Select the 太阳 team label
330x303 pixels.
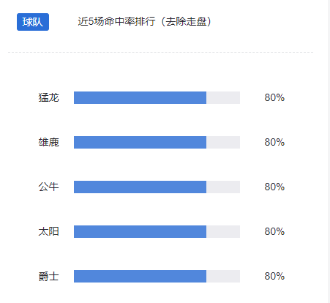[48, 231]
